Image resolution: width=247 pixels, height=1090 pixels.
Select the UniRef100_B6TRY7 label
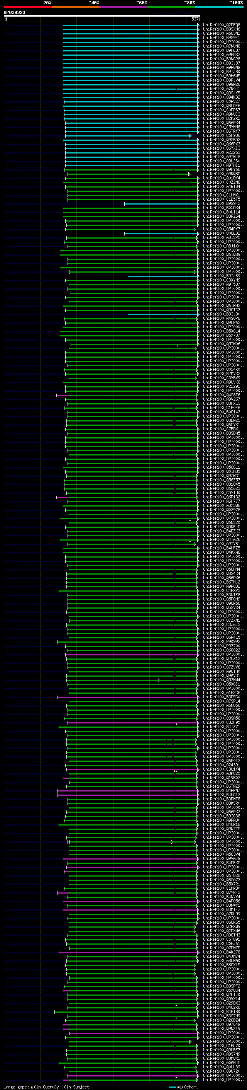tap(222, 131)
